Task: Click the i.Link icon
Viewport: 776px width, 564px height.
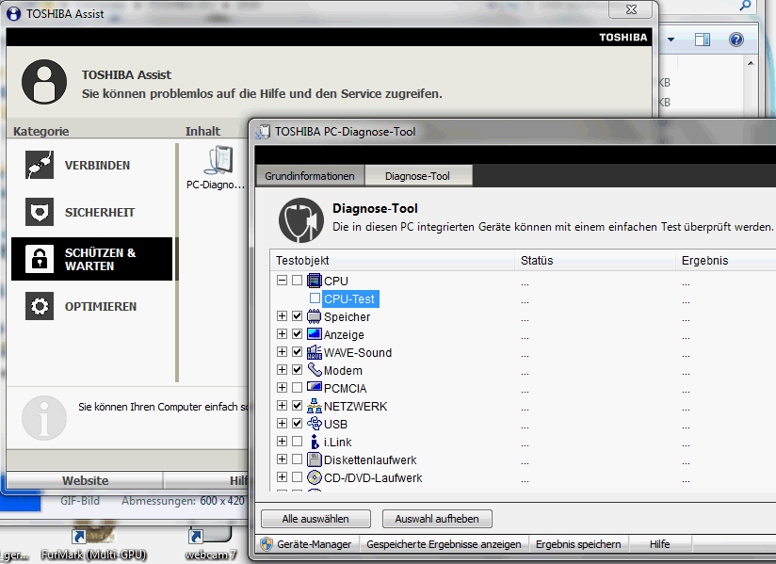Action: (315, 442)
